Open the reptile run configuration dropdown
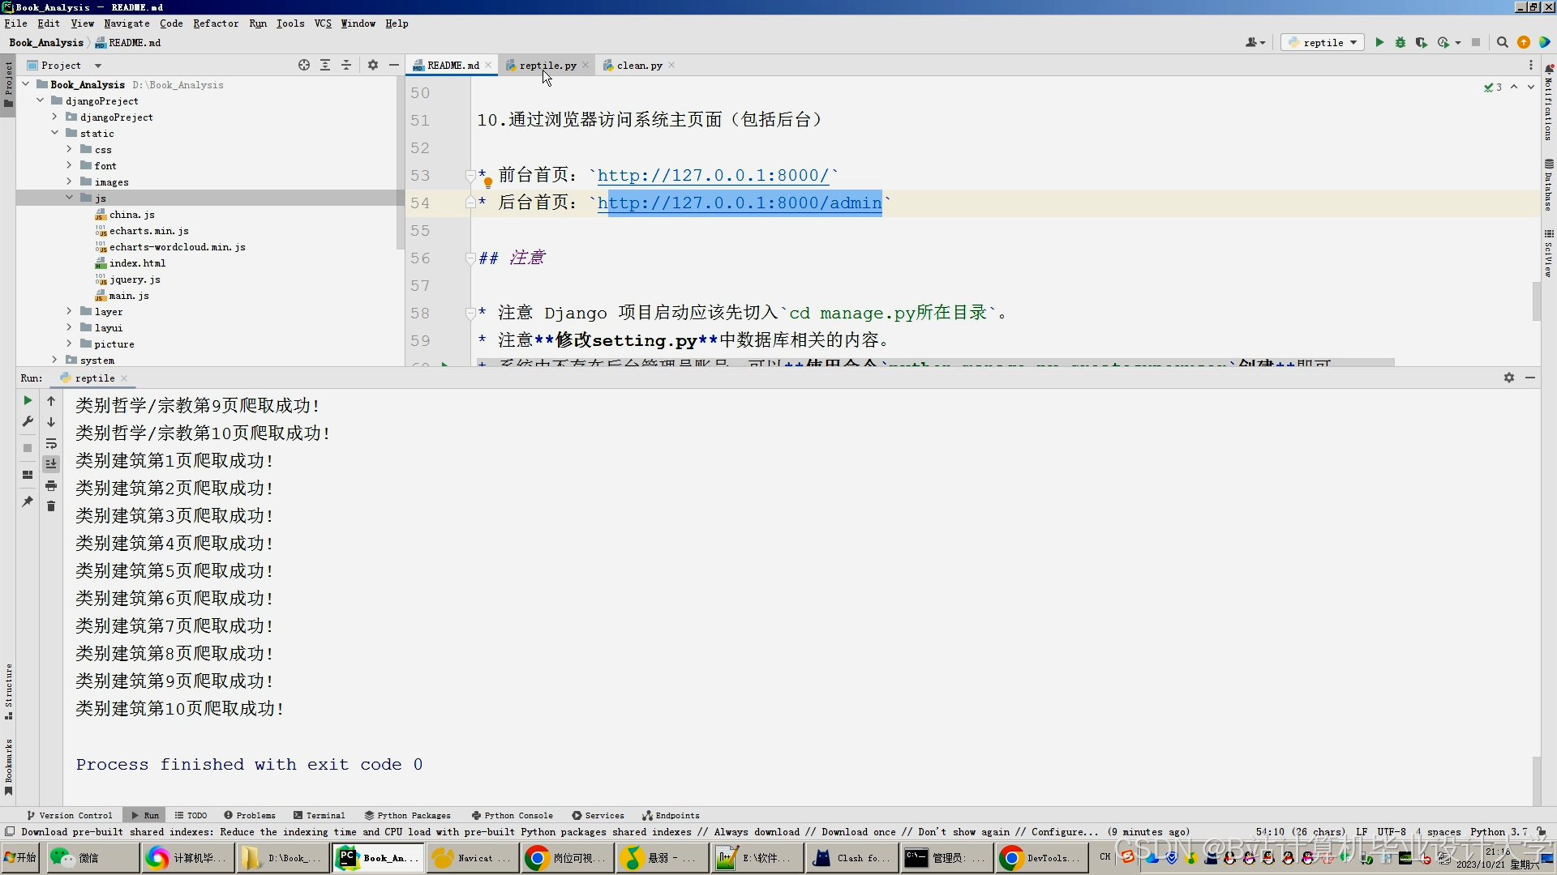Viewport: 1557px width, 875px height. coord(1323,42)
